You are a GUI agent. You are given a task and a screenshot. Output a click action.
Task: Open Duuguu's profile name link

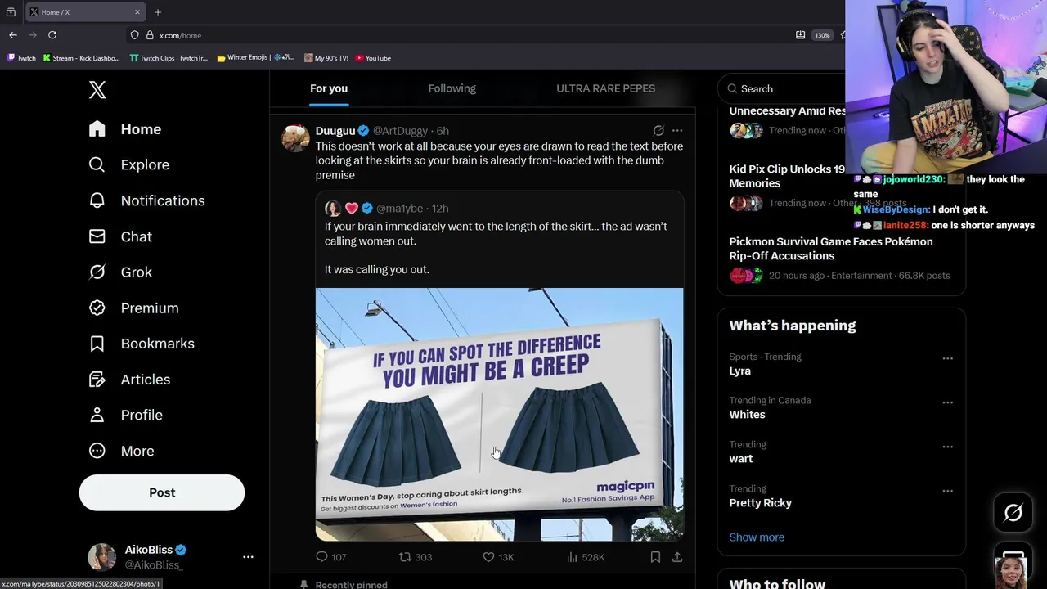pos(335,131)
